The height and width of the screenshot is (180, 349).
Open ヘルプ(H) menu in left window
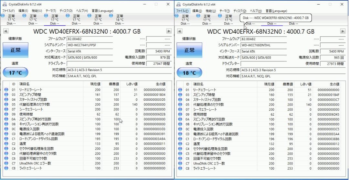point(82,11)
